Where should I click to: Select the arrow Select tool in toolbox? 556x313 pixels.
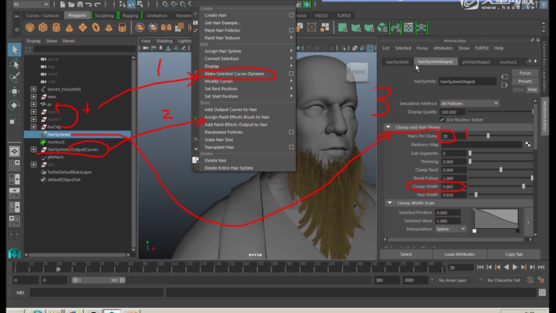click(x=14, y=49)
